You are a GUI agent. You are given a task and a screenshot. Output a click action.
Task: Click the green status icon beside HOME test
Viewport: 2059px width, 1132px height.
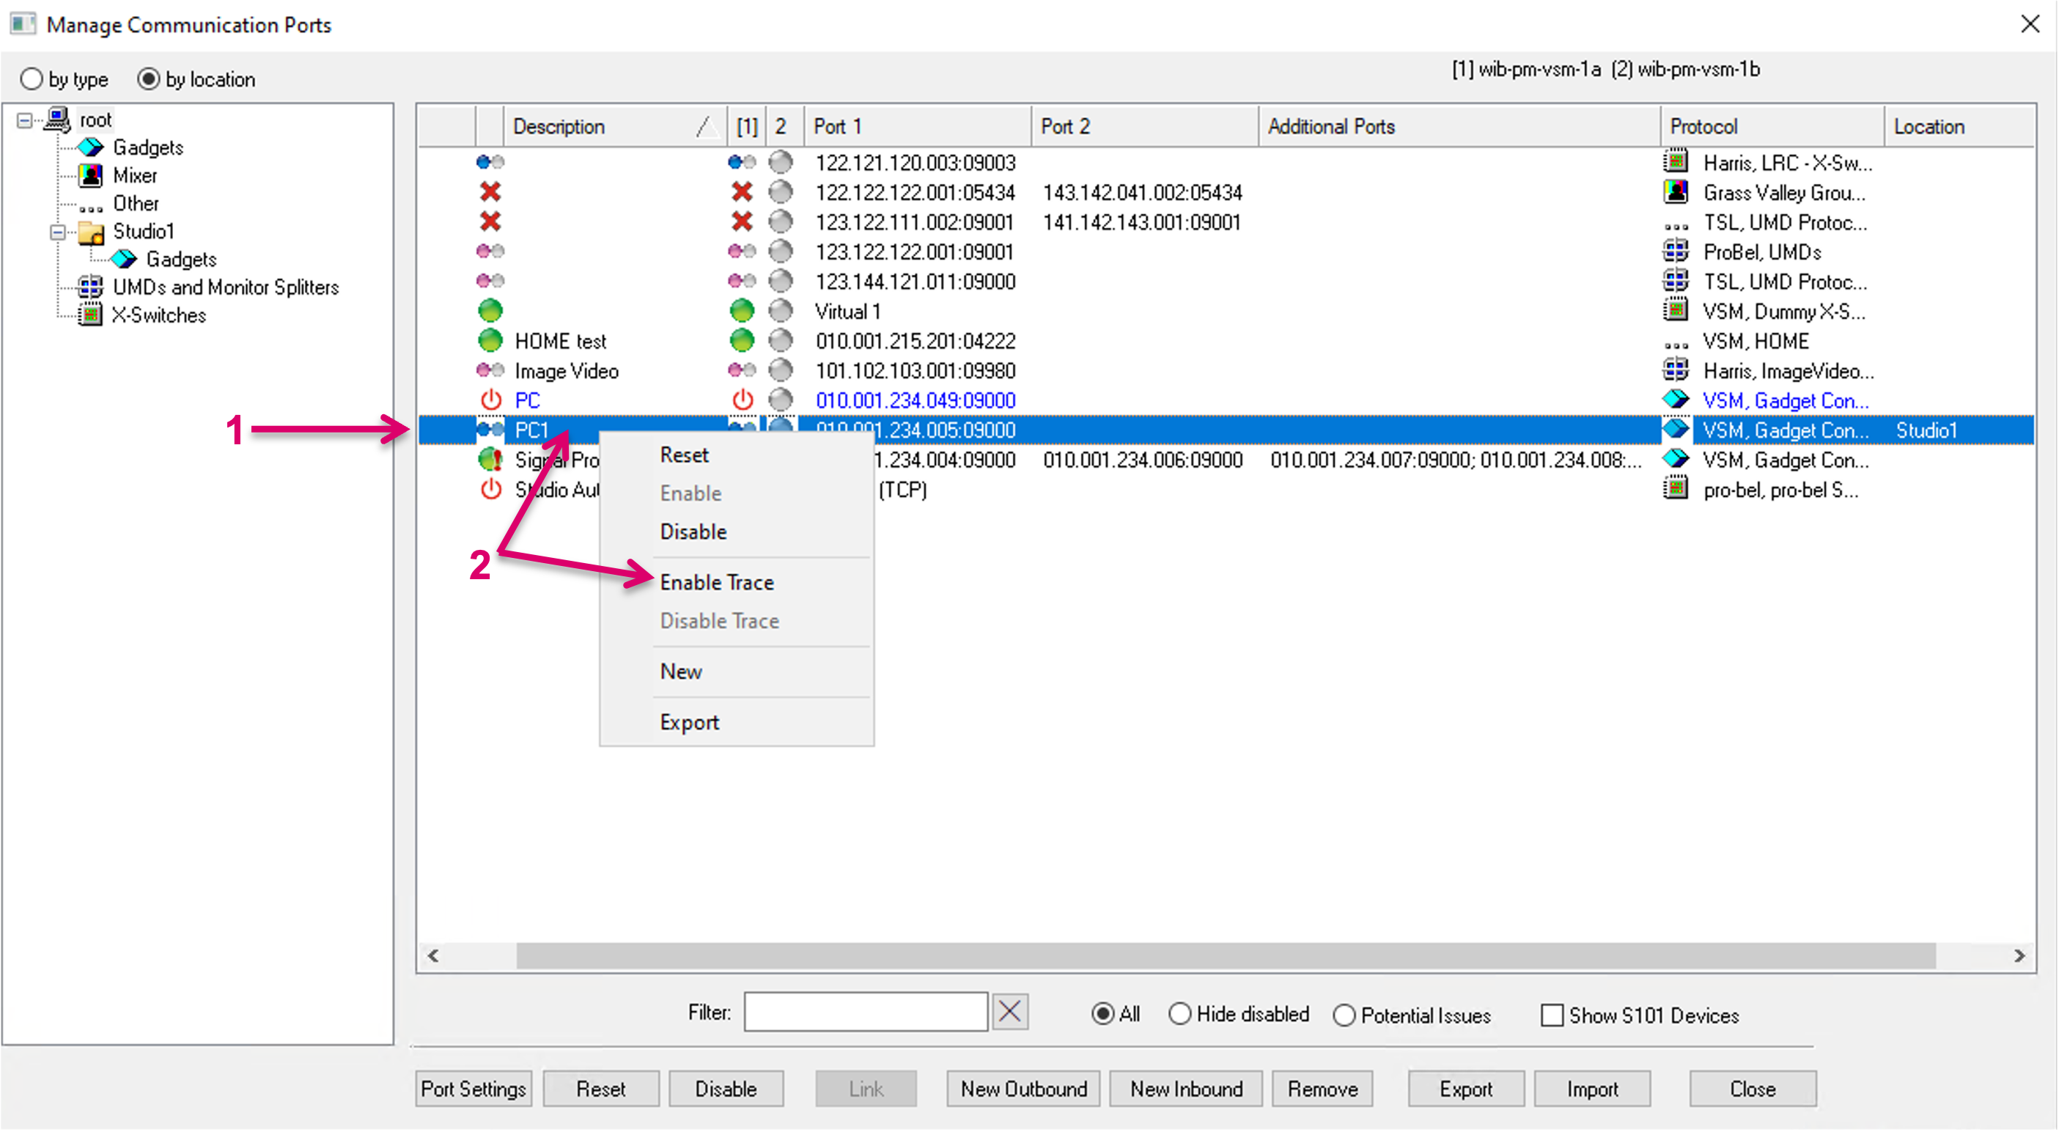[x=490, y=342]
